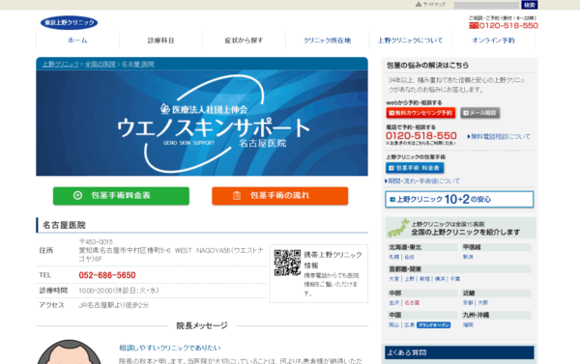The image size is (580, 364).
Task: Click the 名古屋医院 section heading
Action: click(64, 225)
